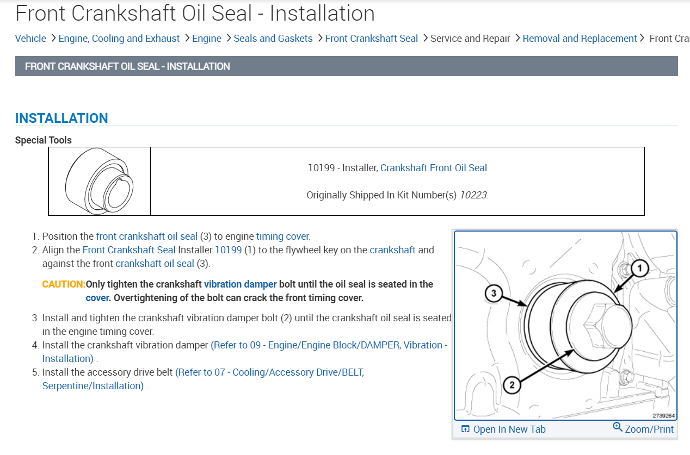The image size is (690, 455).
Task: Follow the vibration damper link in caution
Action: click(241, 284)
